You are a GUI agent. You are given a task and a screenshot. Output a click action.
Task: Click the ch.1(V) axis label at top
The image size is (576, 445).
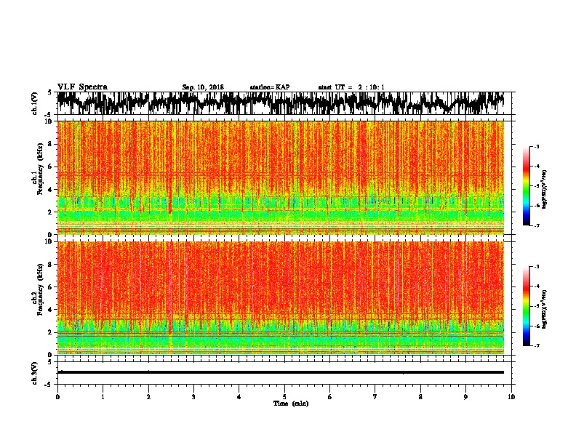click(35, 103)
